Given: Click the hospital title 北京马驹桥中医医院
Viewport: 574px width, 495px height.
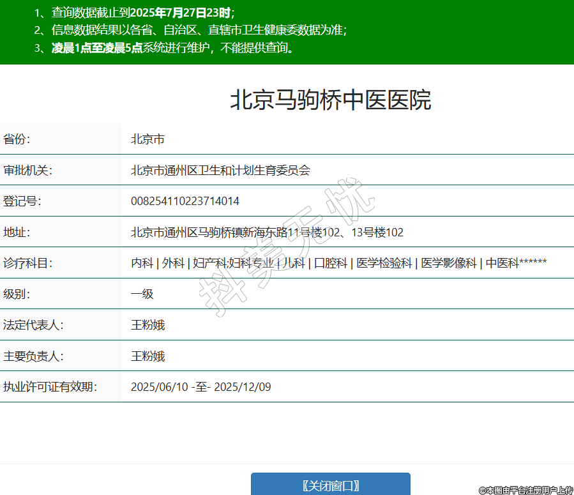Looking at the screenshot, I should click(x=330, y=100).
